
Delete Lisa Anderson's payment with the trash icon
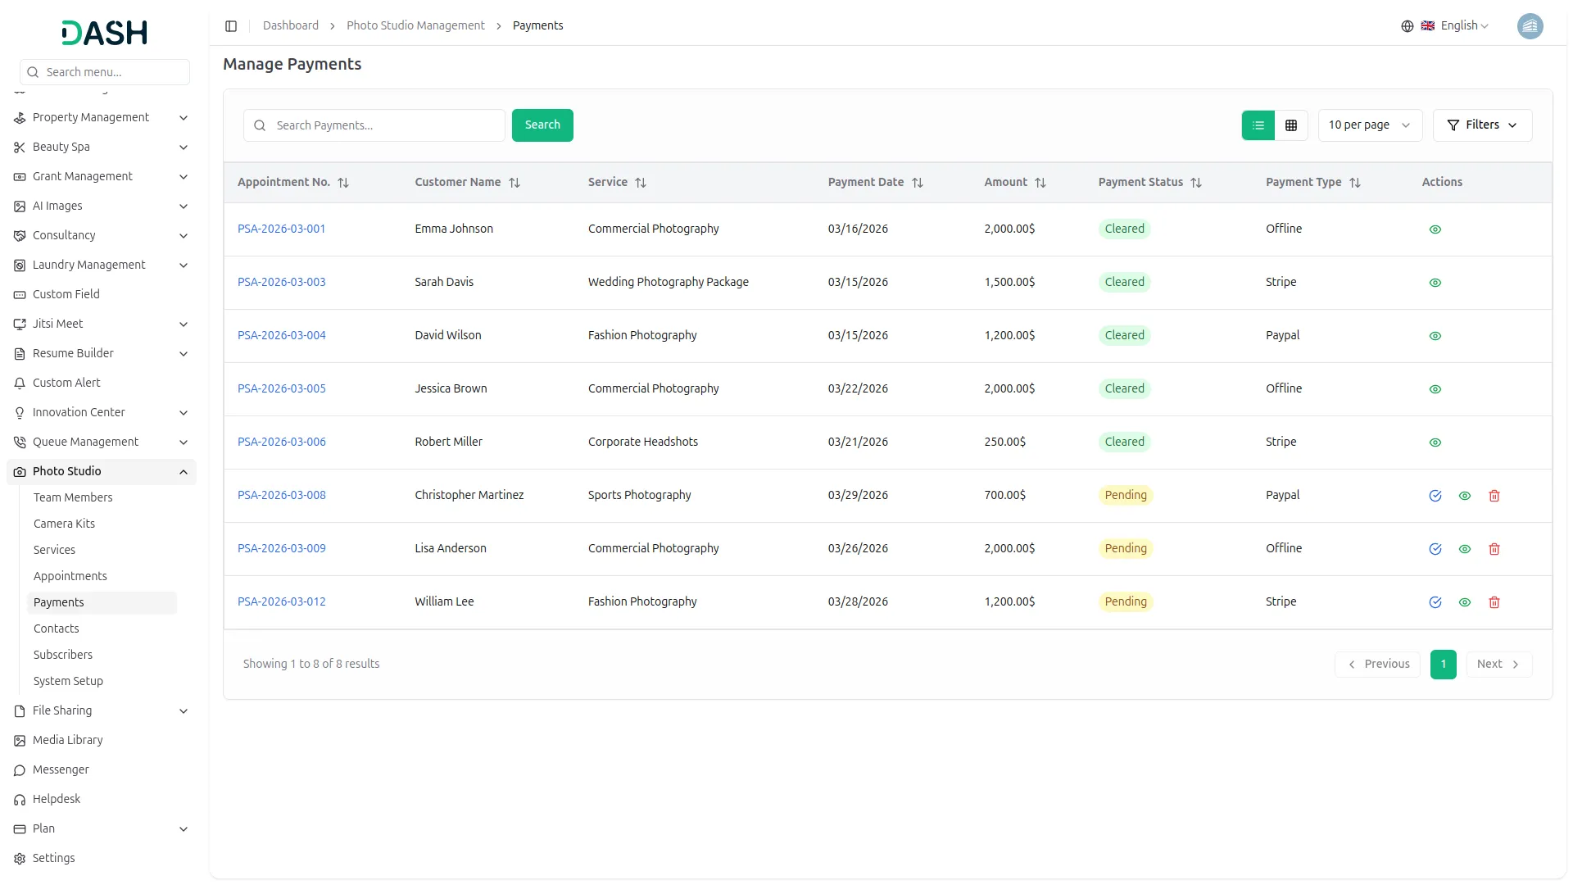tap(1494, 549)
